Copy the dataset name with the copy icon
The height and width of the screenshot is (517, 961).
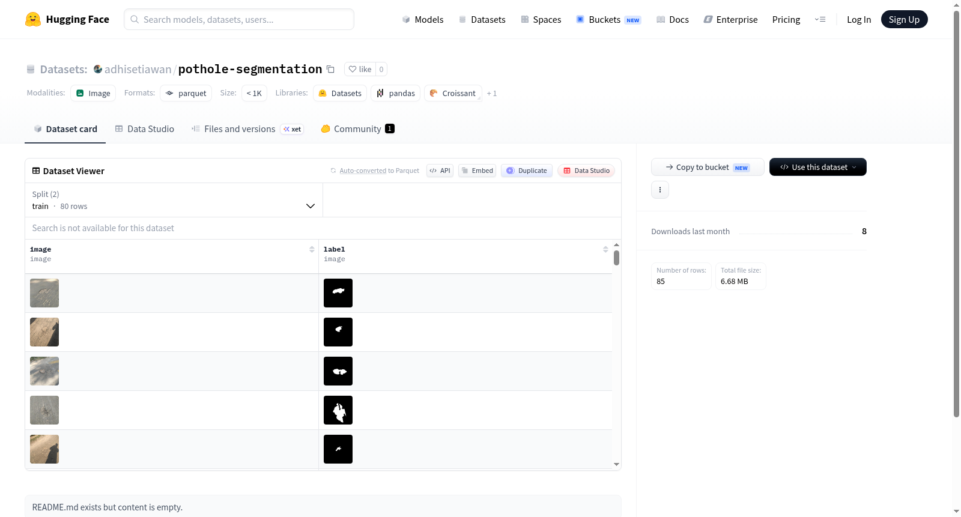click(x=330, y=69)
